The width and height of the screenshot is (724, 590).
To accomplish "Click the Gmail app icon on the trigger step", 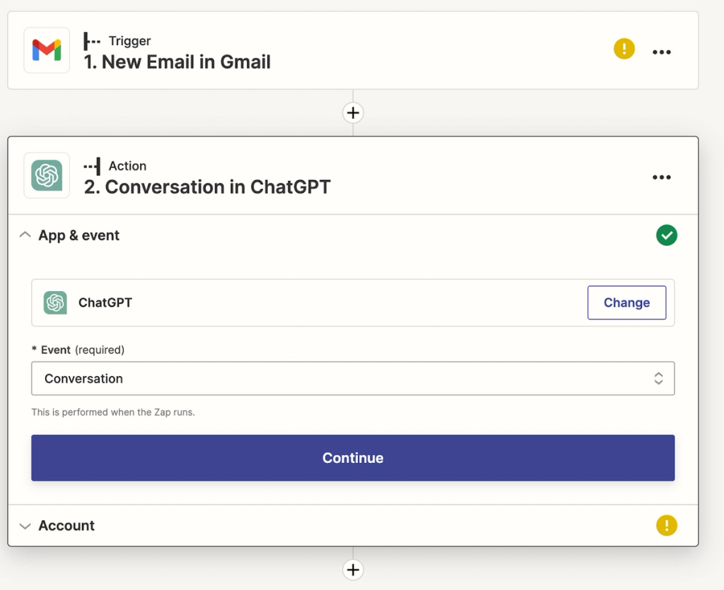I will click(46, 49).
